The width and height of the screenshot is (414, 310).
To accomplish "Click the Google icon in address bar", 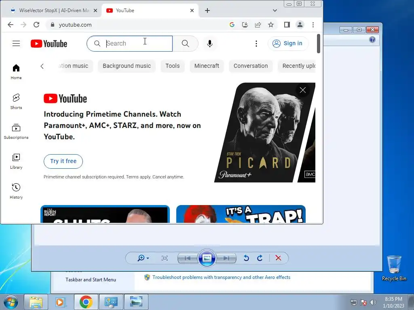I will (232, 25).
